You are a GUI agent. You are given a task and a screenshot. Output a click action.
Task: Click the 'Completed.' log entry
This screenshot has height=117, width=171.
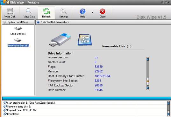click(13, 114)
